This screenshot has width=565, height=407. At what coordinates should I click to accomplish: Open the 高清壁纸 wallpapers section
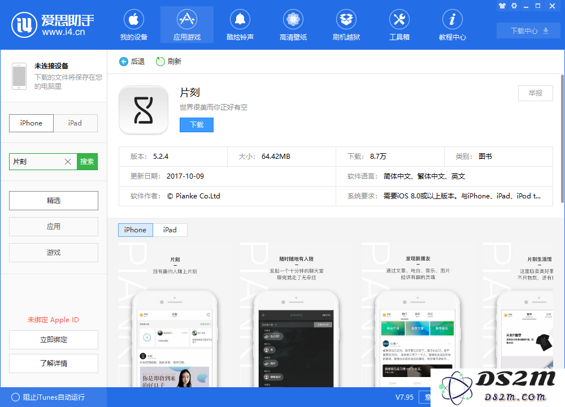point(293,25)
